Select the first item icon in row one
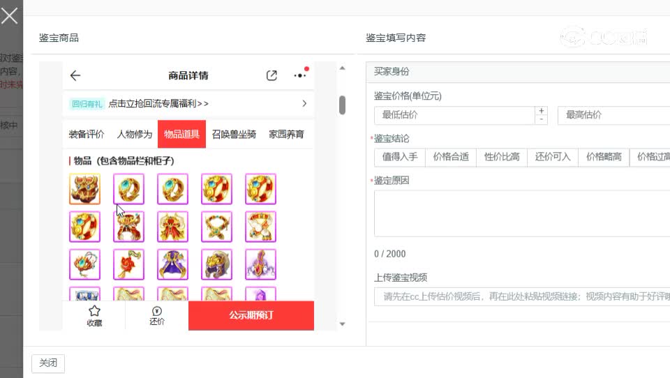The width and height of the screenshot is (670, 378). [84, 189]
